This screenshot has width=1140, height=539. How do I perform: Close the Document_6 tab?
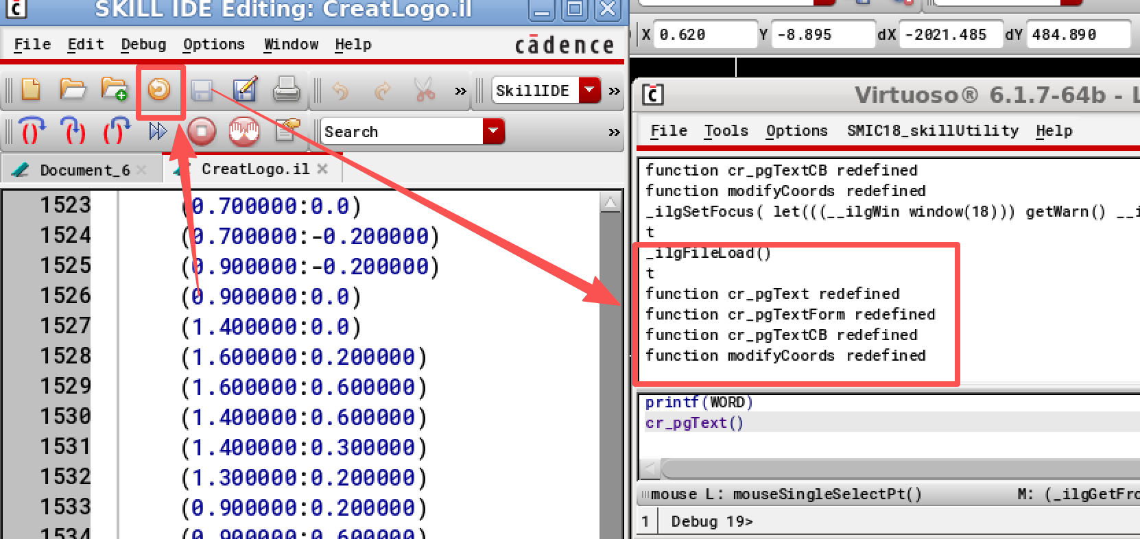point(141,169)
